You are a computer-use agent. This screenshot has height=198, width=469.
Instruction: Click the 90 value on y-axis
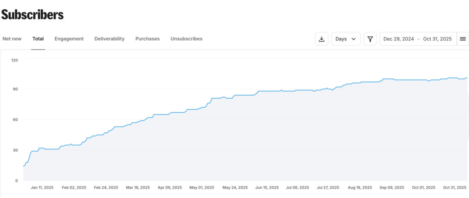click(15, 89)
